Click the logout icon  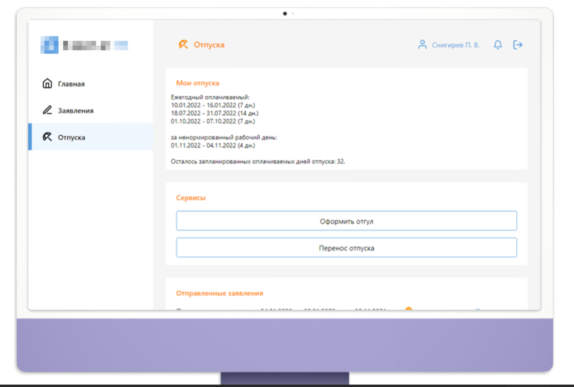tap(518, 44)
